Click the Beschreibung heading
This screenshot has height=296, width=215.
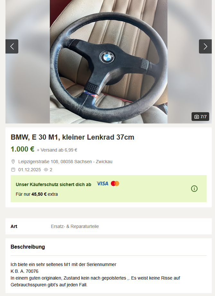click(28, 247)
